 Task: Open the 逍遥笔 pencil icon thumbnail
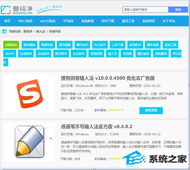30,142
